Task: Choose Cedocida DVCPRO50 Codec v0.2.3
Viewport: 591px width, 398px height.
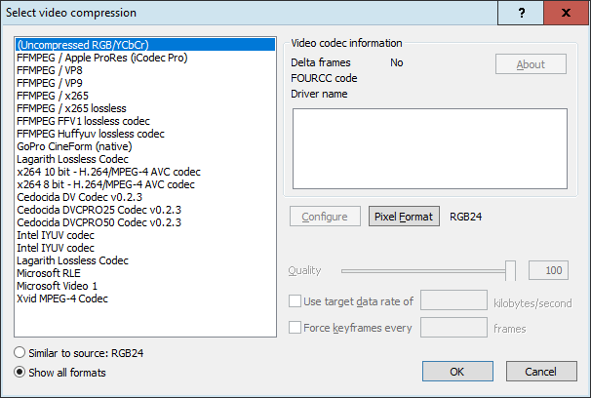Action: pos(99,222)
